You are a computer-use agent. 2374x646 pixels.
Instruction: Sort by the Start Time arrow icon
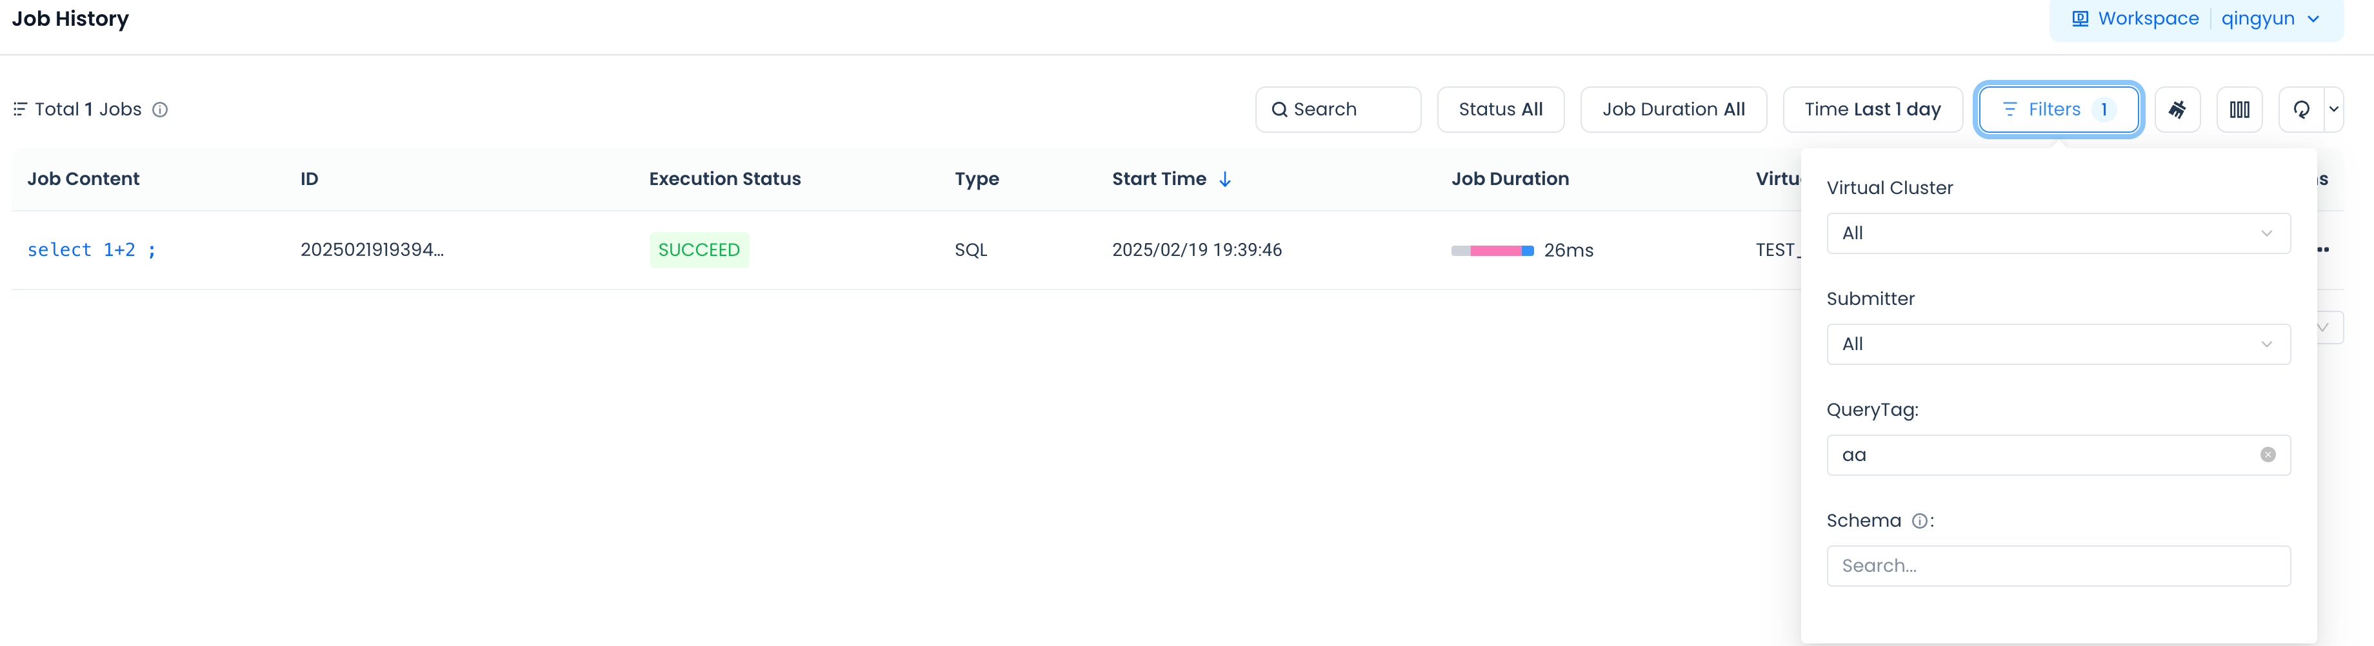(x=1225, y=180)
